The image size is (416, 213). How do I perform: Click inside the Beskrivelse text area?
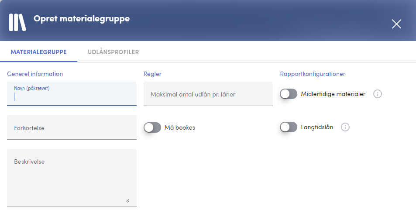[x=72, y=178]
